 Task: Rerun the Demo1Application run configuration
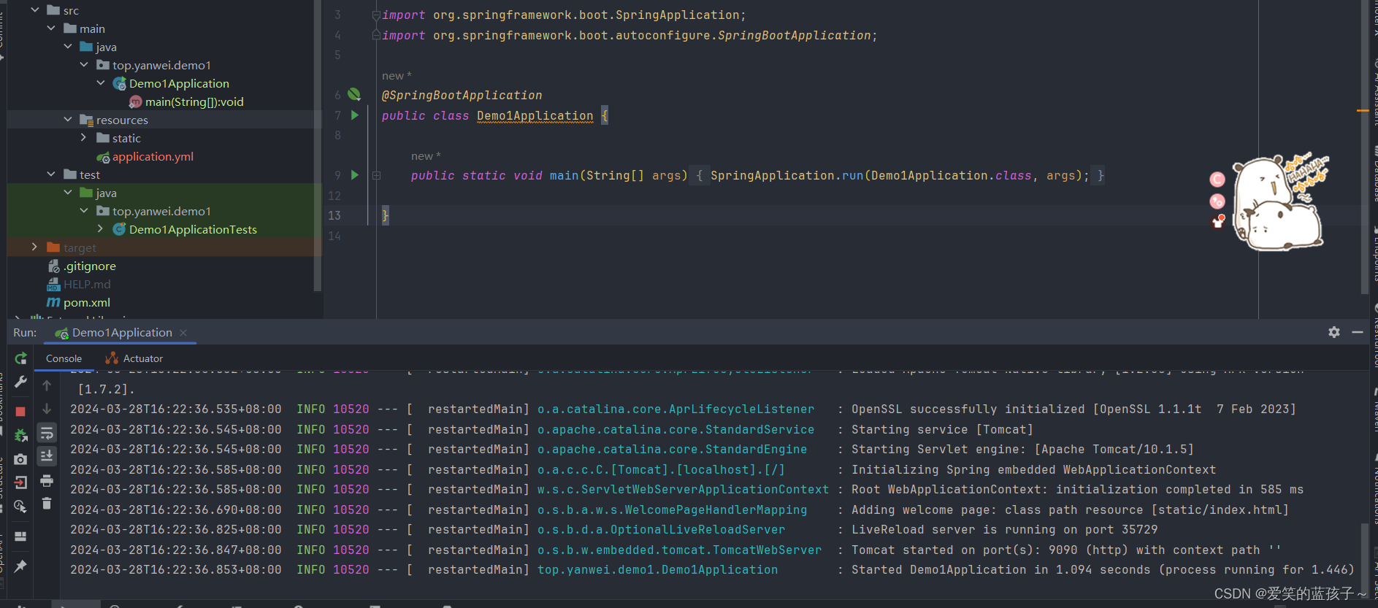click(x=20, y=358)
